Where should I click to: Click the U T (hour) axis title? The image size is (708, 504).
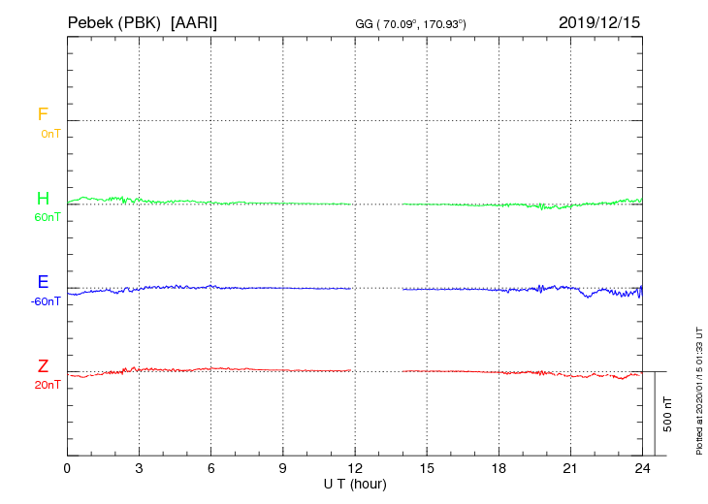[355, 483]
